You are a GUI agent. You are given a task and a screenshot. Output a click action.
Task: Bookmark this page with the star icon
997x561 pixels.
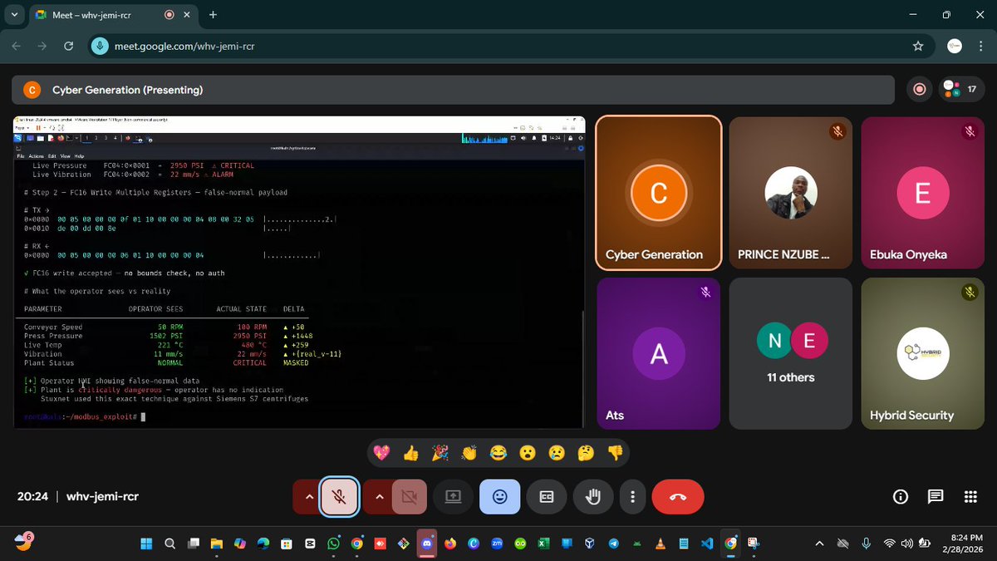click(918, 47)
